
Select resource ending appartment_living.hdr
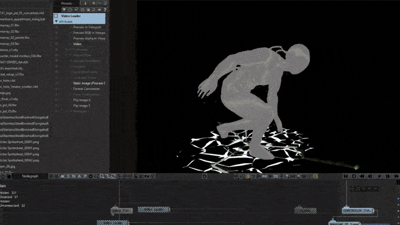point(23,19)
